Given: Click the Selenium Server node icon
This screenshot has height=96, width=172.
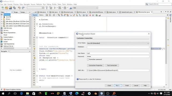Looking at the screenshot, I should click(2, 46).
